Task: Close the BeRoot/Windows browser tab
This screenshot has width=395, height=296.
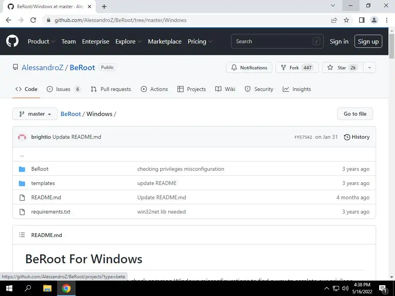Action: (89, 7)
